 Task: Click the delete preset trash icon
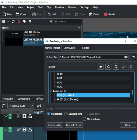(x=131, y=67)
